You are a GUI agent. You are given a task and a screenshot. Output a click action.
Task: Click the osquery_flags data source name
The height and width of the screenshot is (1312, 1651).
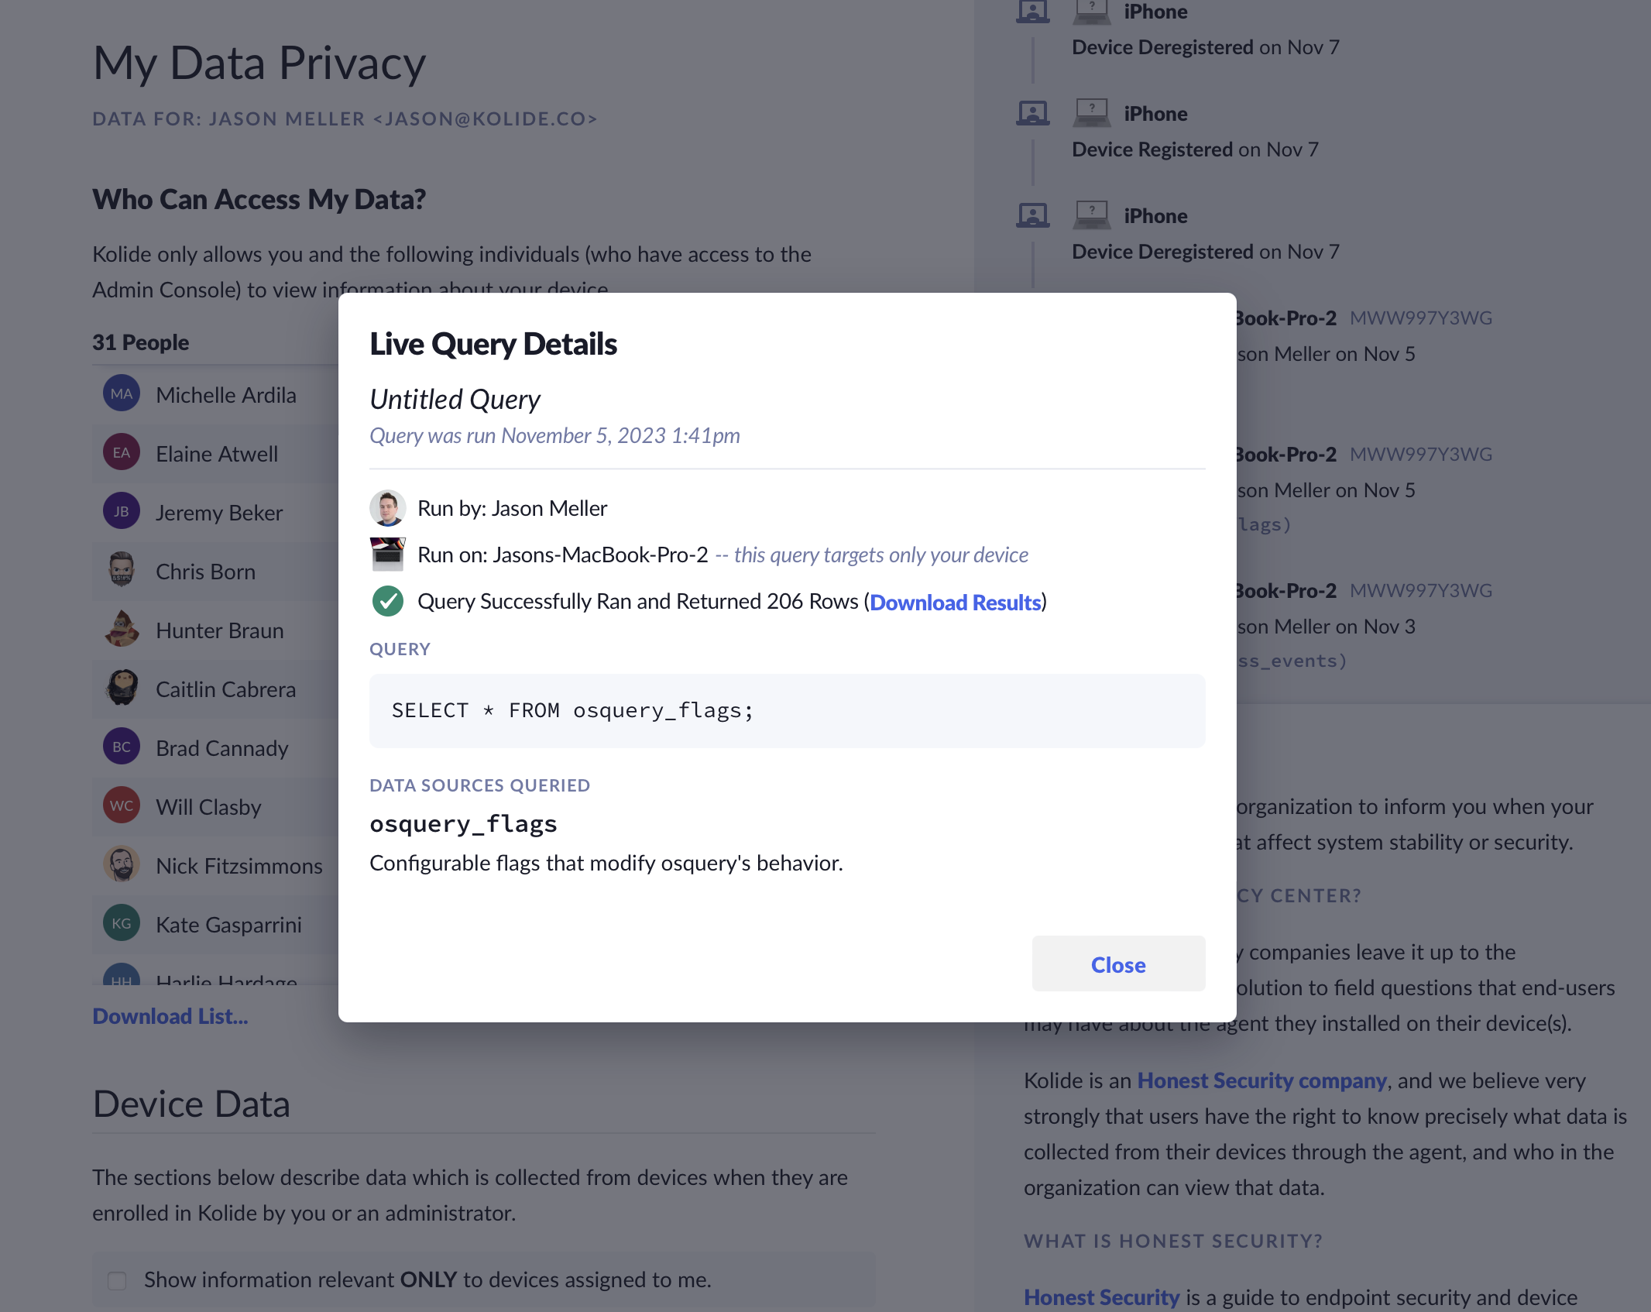pyautogui.click(x=463, y=824)
